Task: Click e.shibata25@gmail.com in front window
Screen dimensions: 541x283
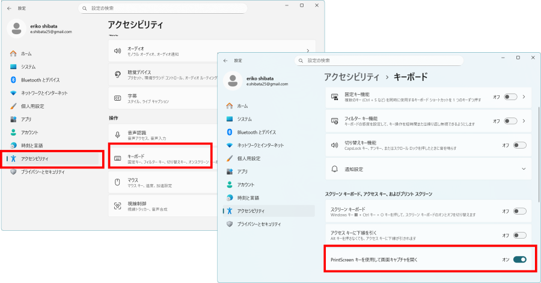Action: [x=267, y=84]
